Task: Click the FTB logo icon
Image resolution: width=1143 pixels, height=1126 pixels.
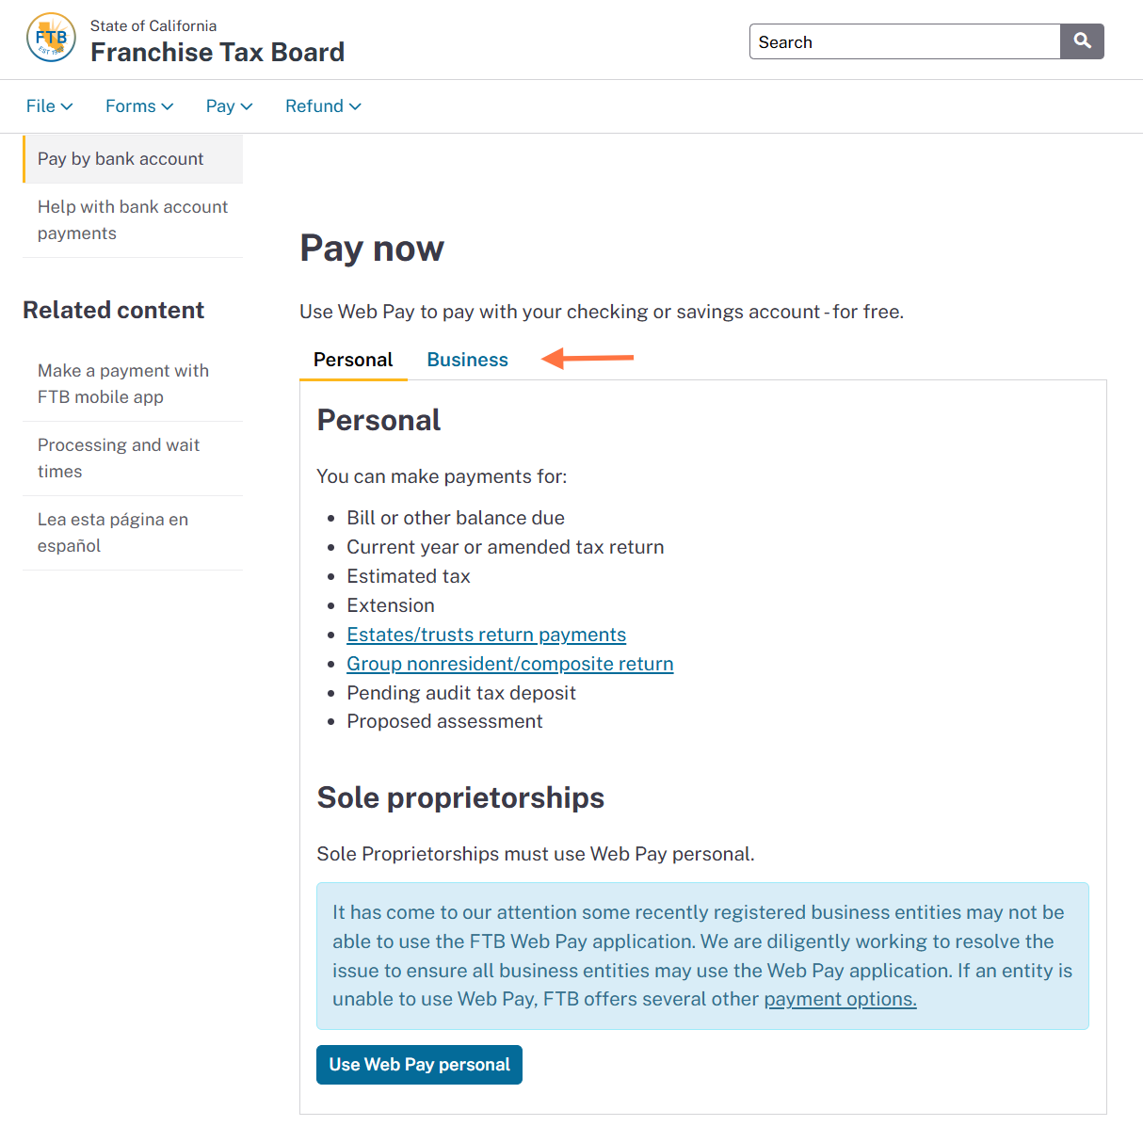Action: [51, 38]
